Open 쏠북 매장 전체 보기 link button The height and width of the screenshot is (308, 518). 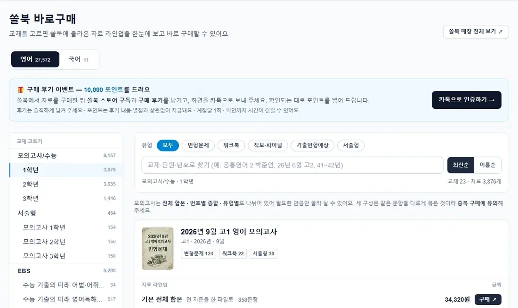(x=476, y=32)
